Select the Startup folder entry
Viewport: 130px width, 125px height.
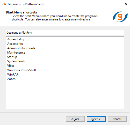[x=12, y=57]
